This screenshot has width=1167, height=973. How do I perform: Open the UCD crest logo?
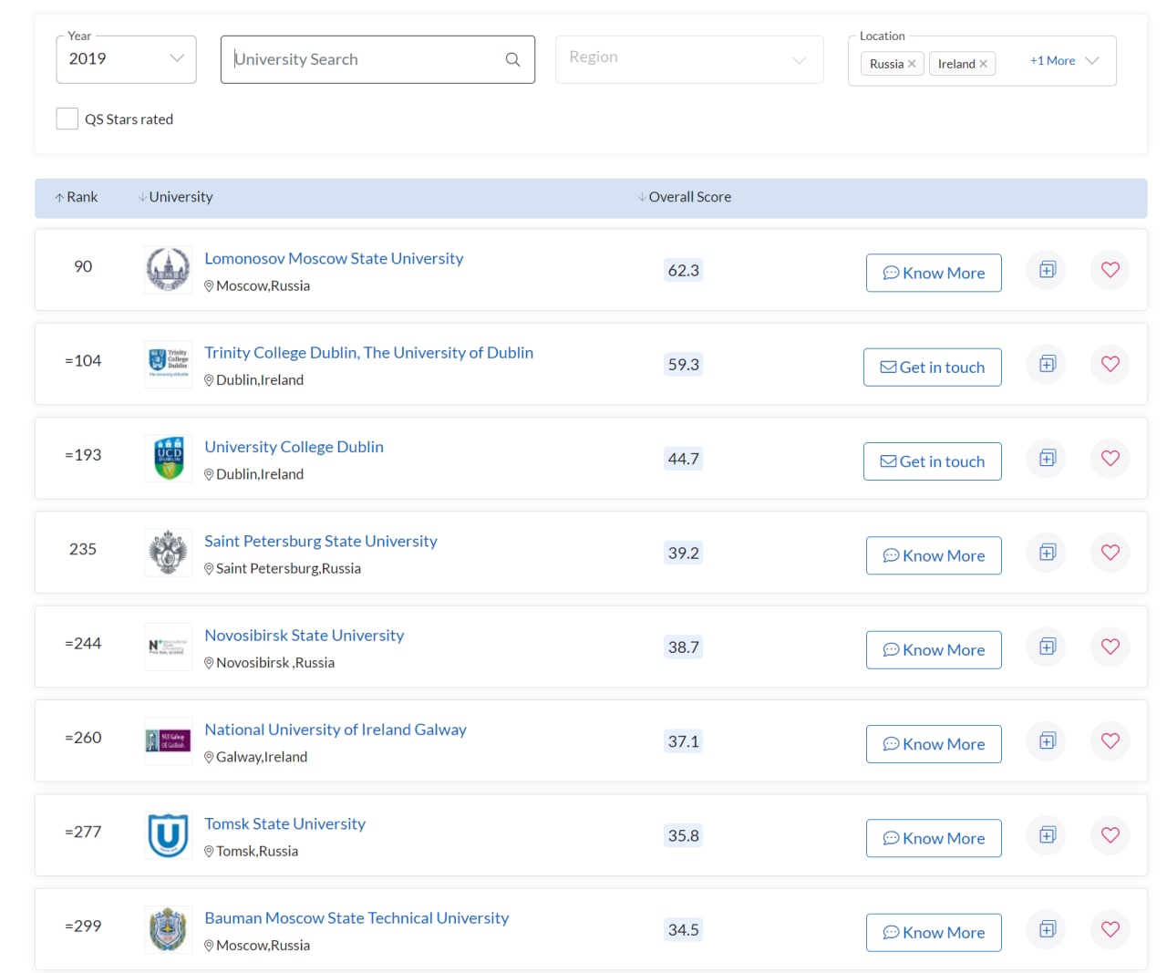168,458
